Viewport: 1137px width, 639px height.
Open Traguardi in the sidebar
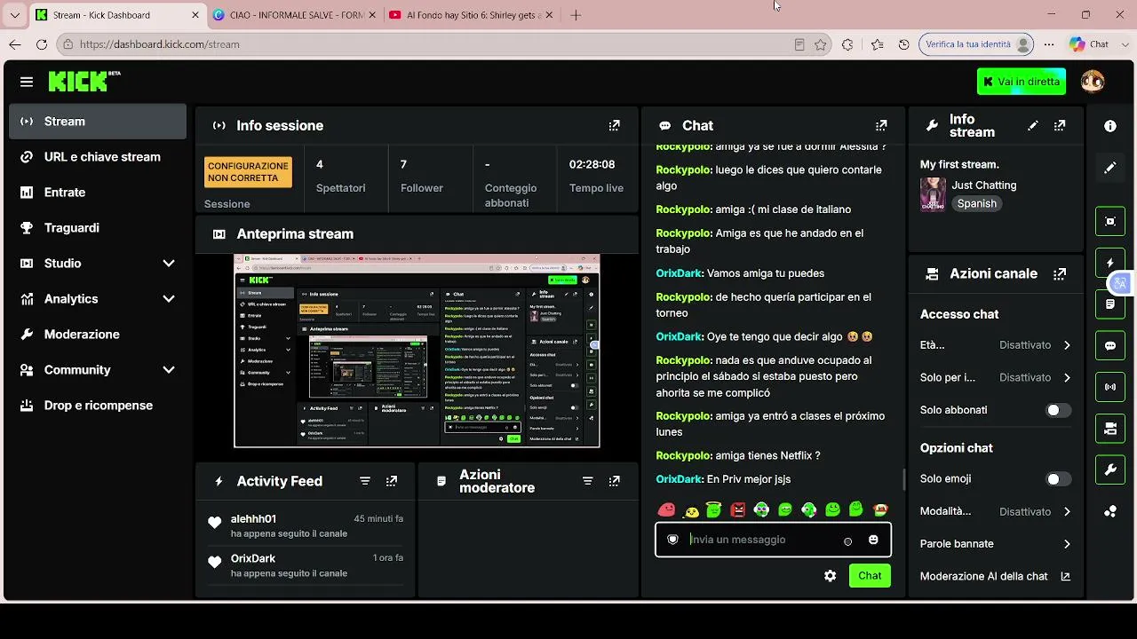(98, 228)
